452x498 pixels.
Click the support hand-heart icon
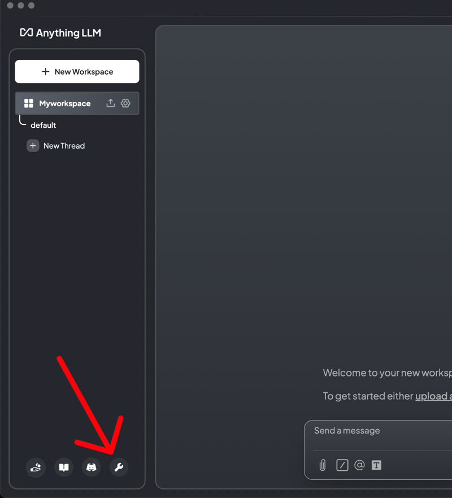click(x=36, y=467)
